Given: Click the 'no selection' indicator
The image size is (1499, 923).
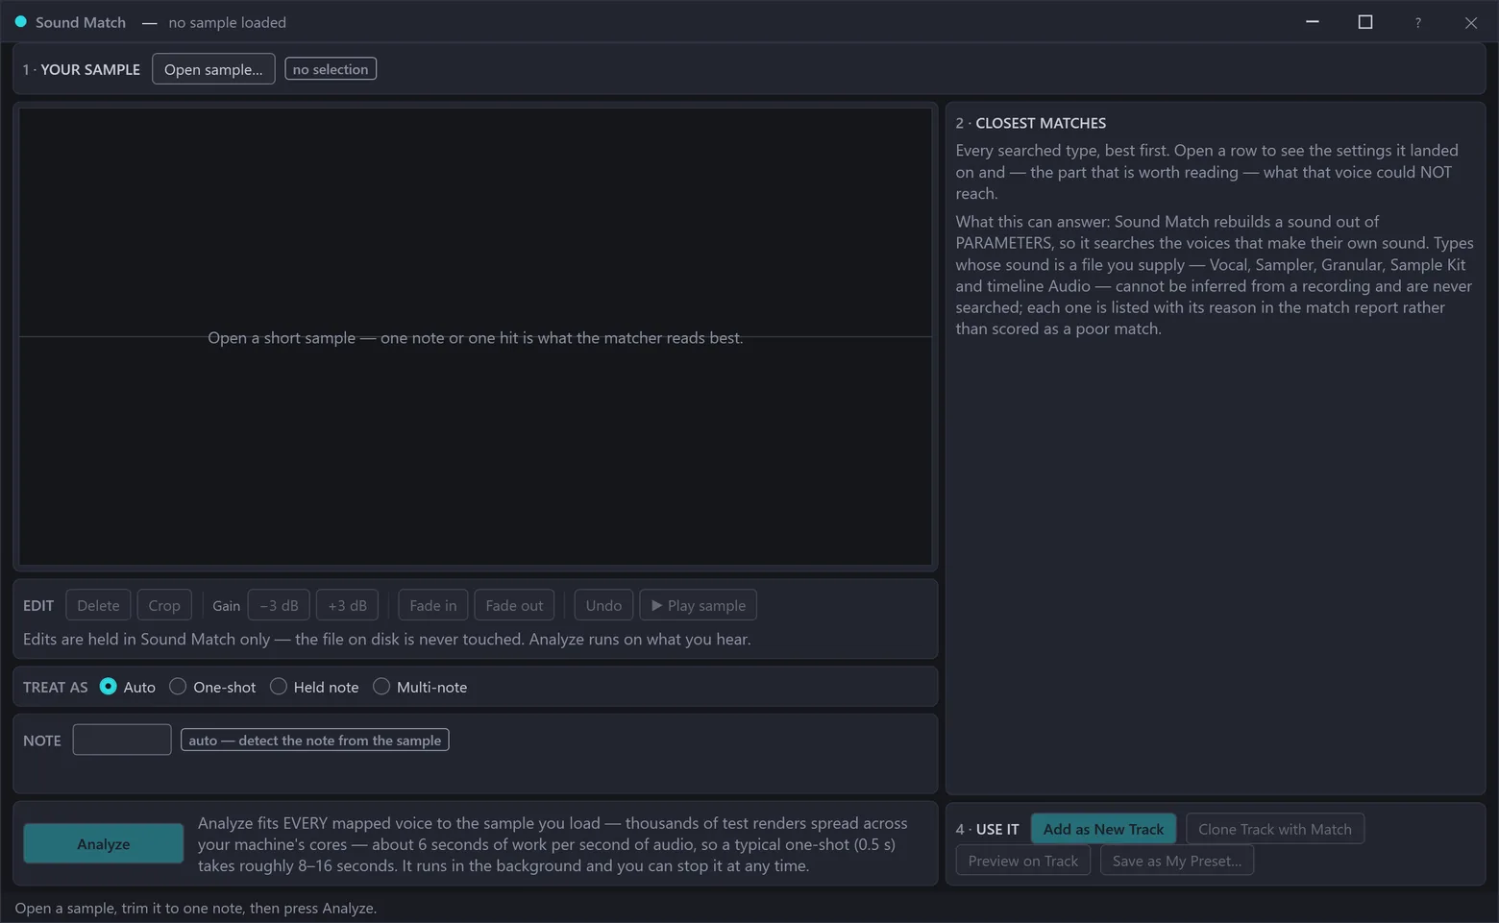Looking at the screenshot, I should pos(331,69).
